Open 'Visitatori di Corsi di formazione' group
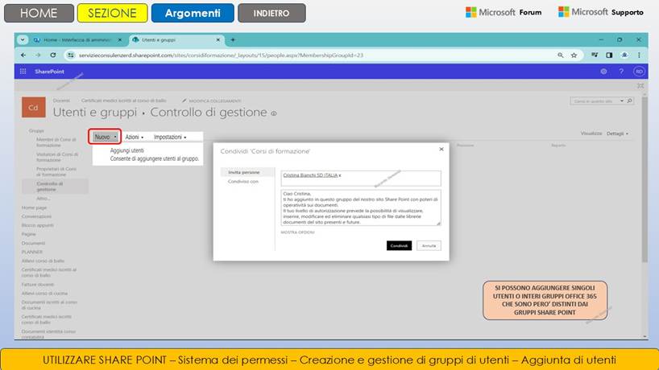 (x=56, y=157)
